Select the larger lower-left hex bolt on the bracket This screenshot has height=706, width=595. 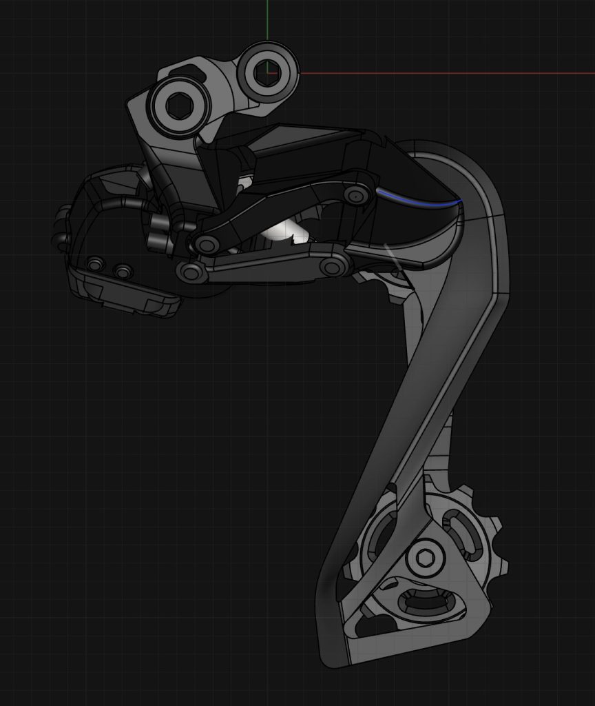click(178, 106)
